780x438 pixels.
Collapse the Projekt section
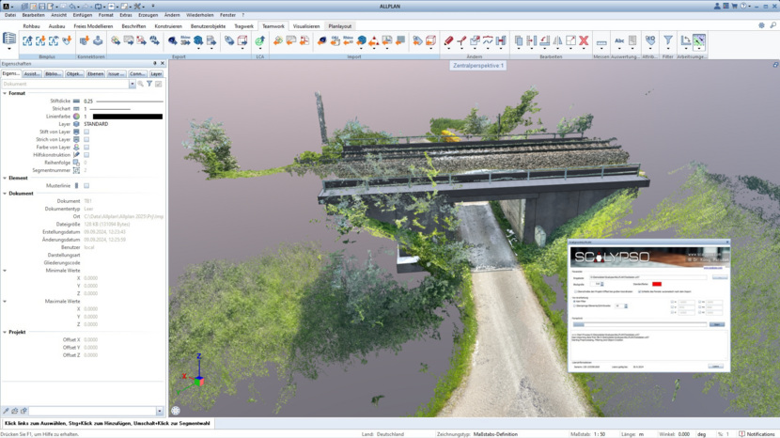[x=5, y=332]
